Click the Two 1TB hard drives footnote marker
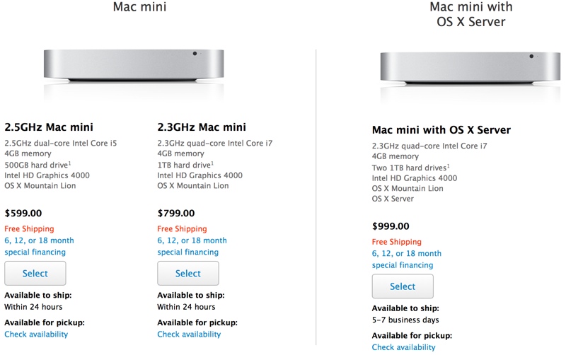Viewport: 566px width, 355px height. tap(449, 166)
